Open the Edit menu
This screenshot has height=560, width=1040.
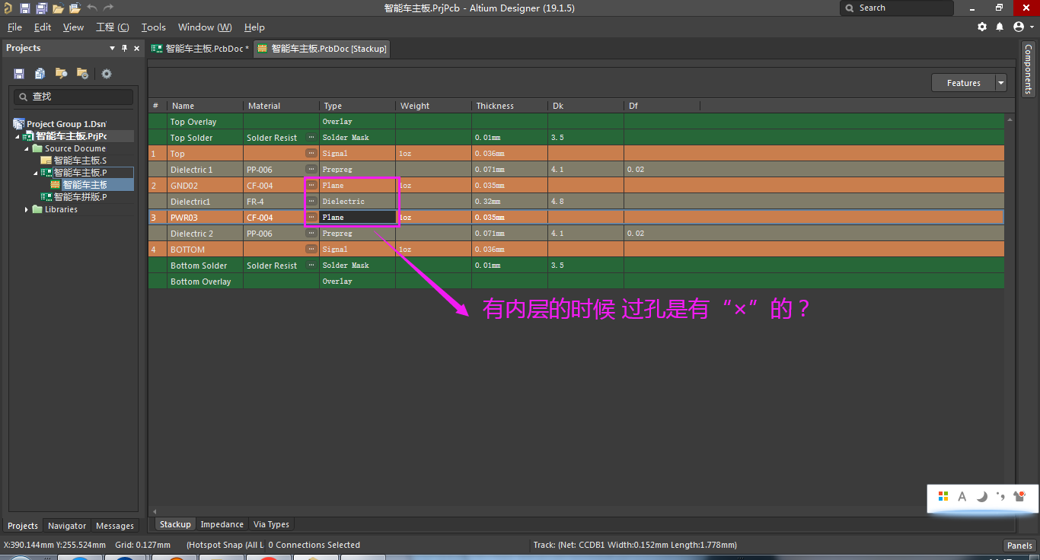[x=43, y=27]
